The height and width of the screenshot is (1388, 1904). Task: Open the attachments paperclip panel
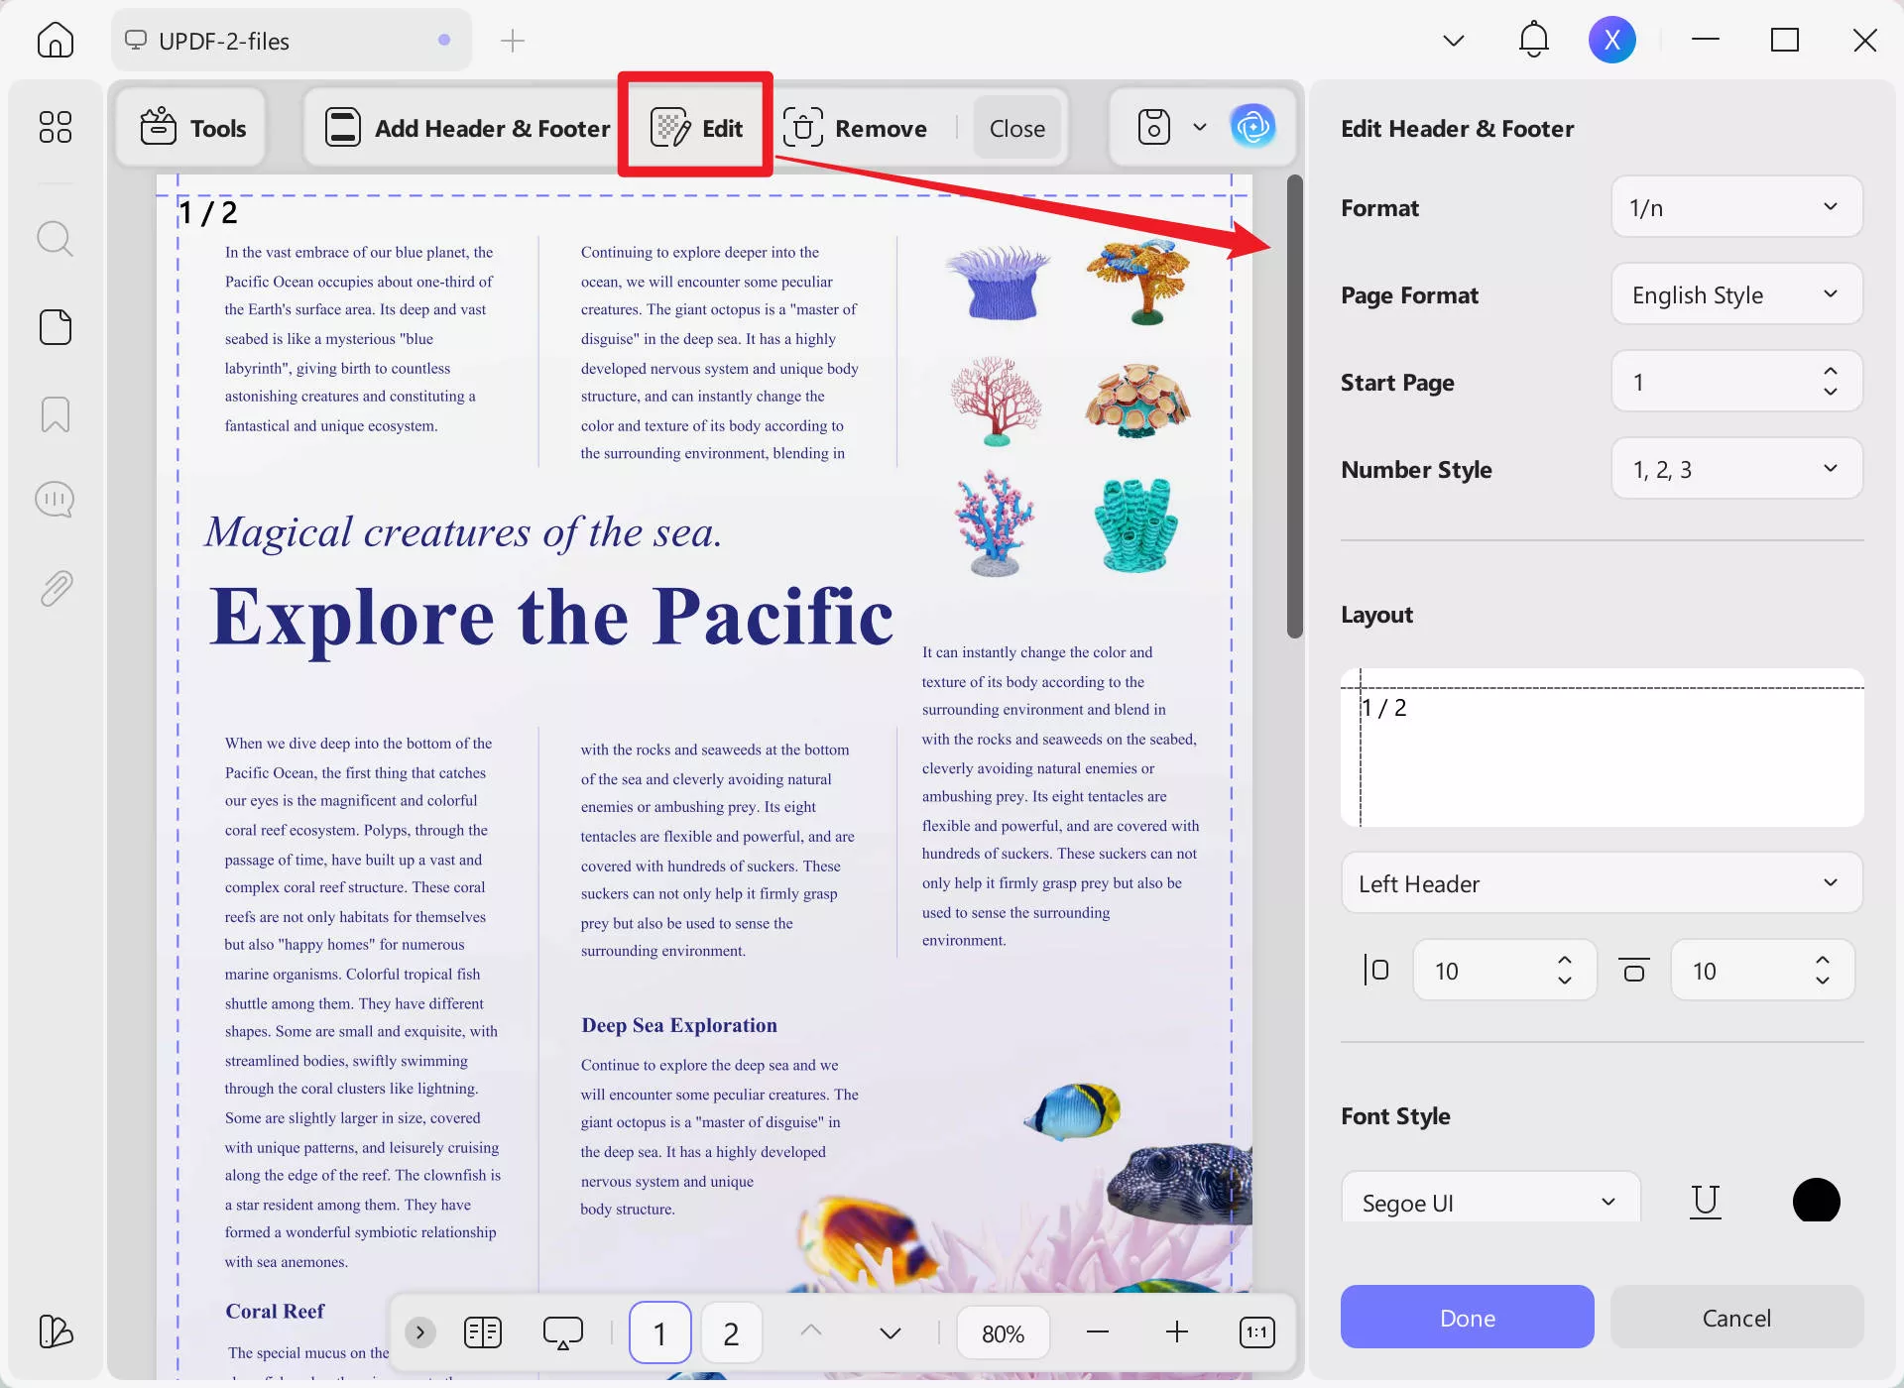tap(55, 588)
